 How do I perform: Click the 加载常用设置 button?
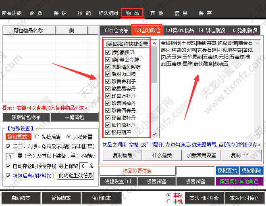tap(202, 156)
